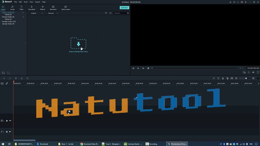Toggle the timeline link icon
Screen dimensions: 260x146
(7, 84)
